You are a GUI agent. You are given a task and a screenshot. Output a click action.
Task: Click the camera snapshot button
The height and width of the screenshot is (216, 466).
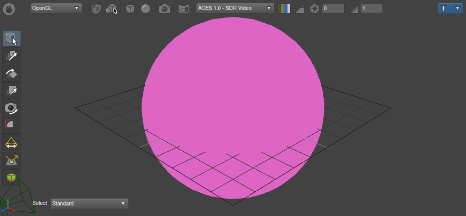[165, 8]
